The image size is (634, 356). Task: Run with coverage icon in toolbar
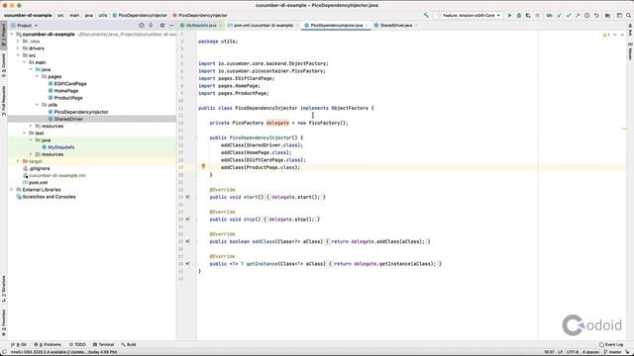tap(528, 16)
